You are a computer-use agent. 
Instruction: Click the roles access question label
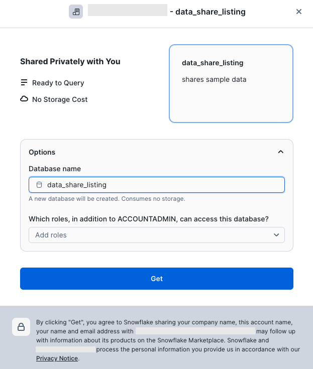(x=149, y=219)
